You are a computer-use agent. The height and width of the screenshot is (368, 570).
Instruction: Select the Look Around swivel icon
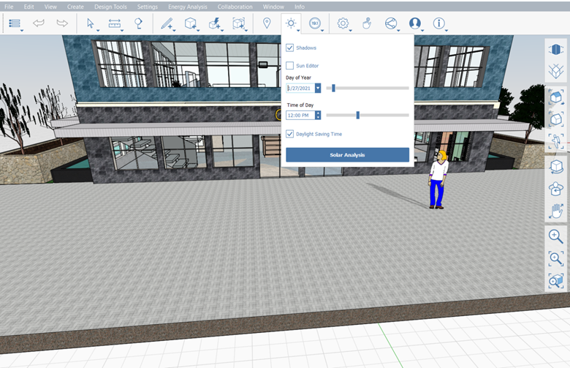pos(556,189)
